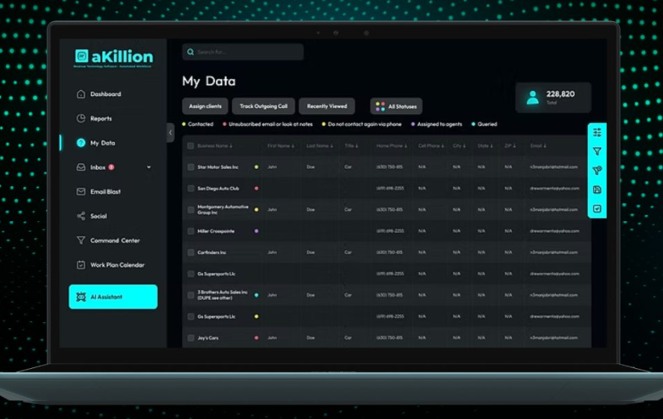Tick the San Diego Auto Club checkbox
Screen dimensions: 663x419
191,188
